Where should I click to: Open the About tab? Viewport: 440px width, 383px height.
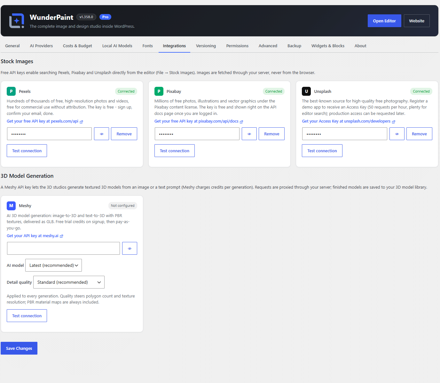360,46
